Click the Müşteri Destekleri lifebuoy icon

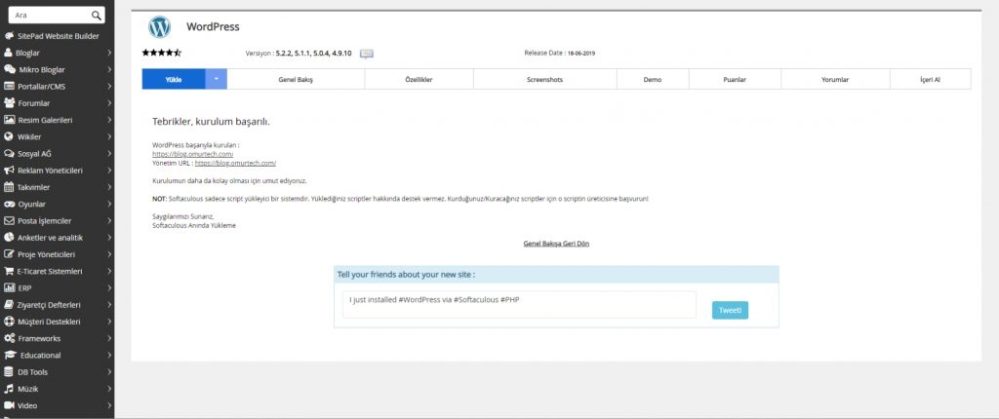pyautogui.click(x=8, y=322)
